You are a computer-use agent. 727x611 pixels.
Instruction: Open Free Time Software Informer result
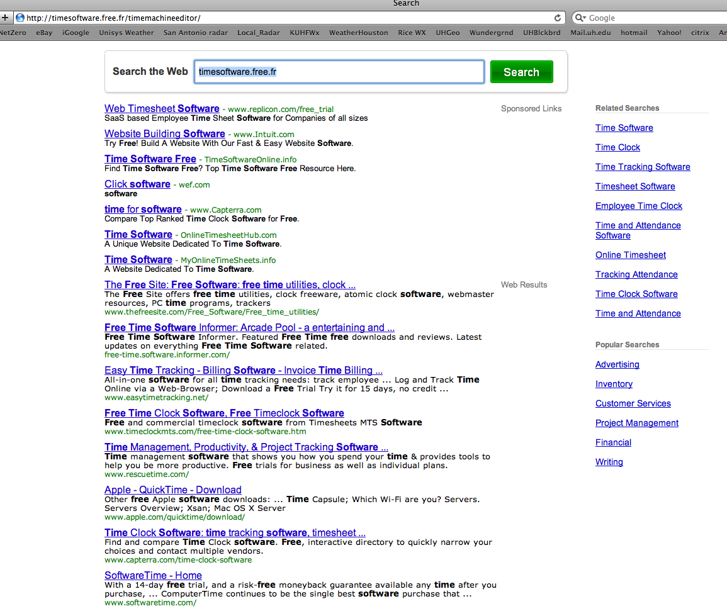(249, 327)
